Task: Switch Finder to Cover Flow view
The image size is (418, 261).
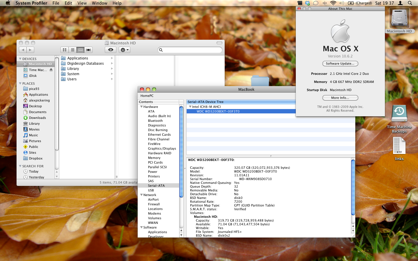Action: click(x=89, y=50)
